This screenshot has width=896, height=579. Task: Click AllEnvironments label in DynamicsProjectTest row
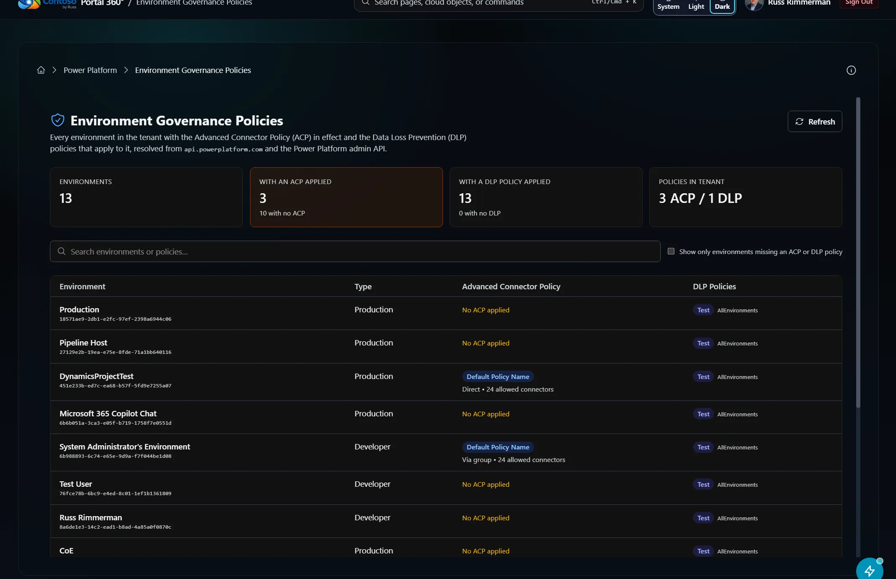[737, 377]
